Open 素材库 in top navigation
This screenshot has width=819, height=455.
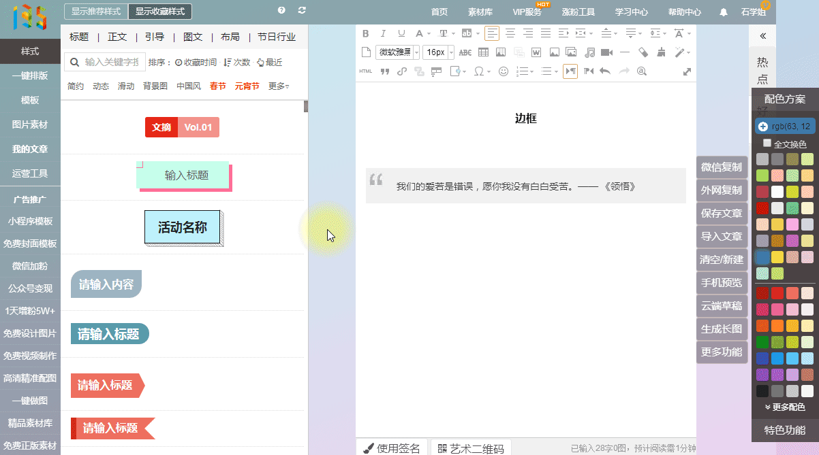(x=480, y=12)
